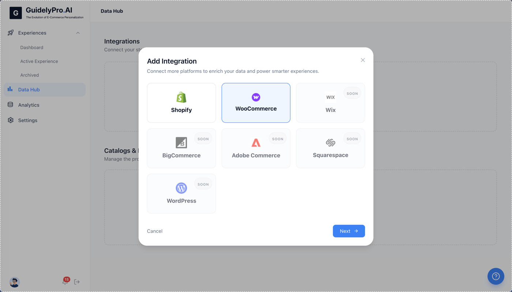This screenshot has height=292, width=512.
Task: Select the Shopify integration card
Action: (181, 103)
